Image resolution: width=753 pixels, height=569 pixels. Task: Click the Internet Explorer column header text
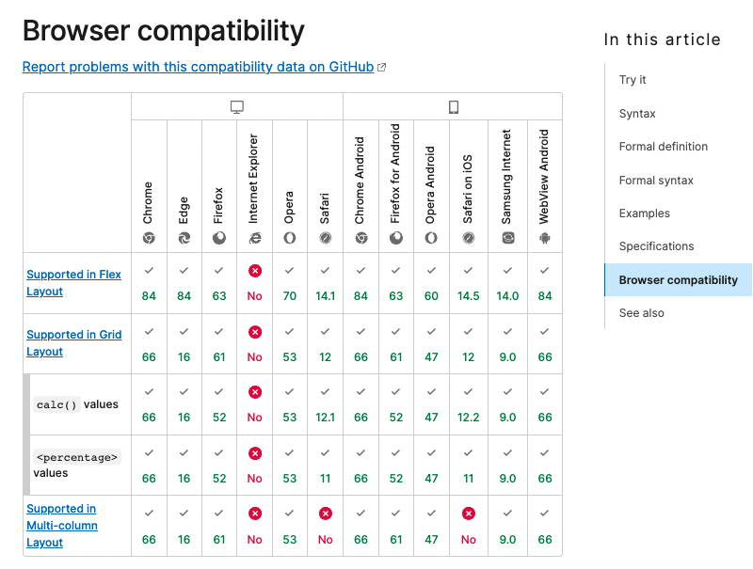tap(253, 179)
